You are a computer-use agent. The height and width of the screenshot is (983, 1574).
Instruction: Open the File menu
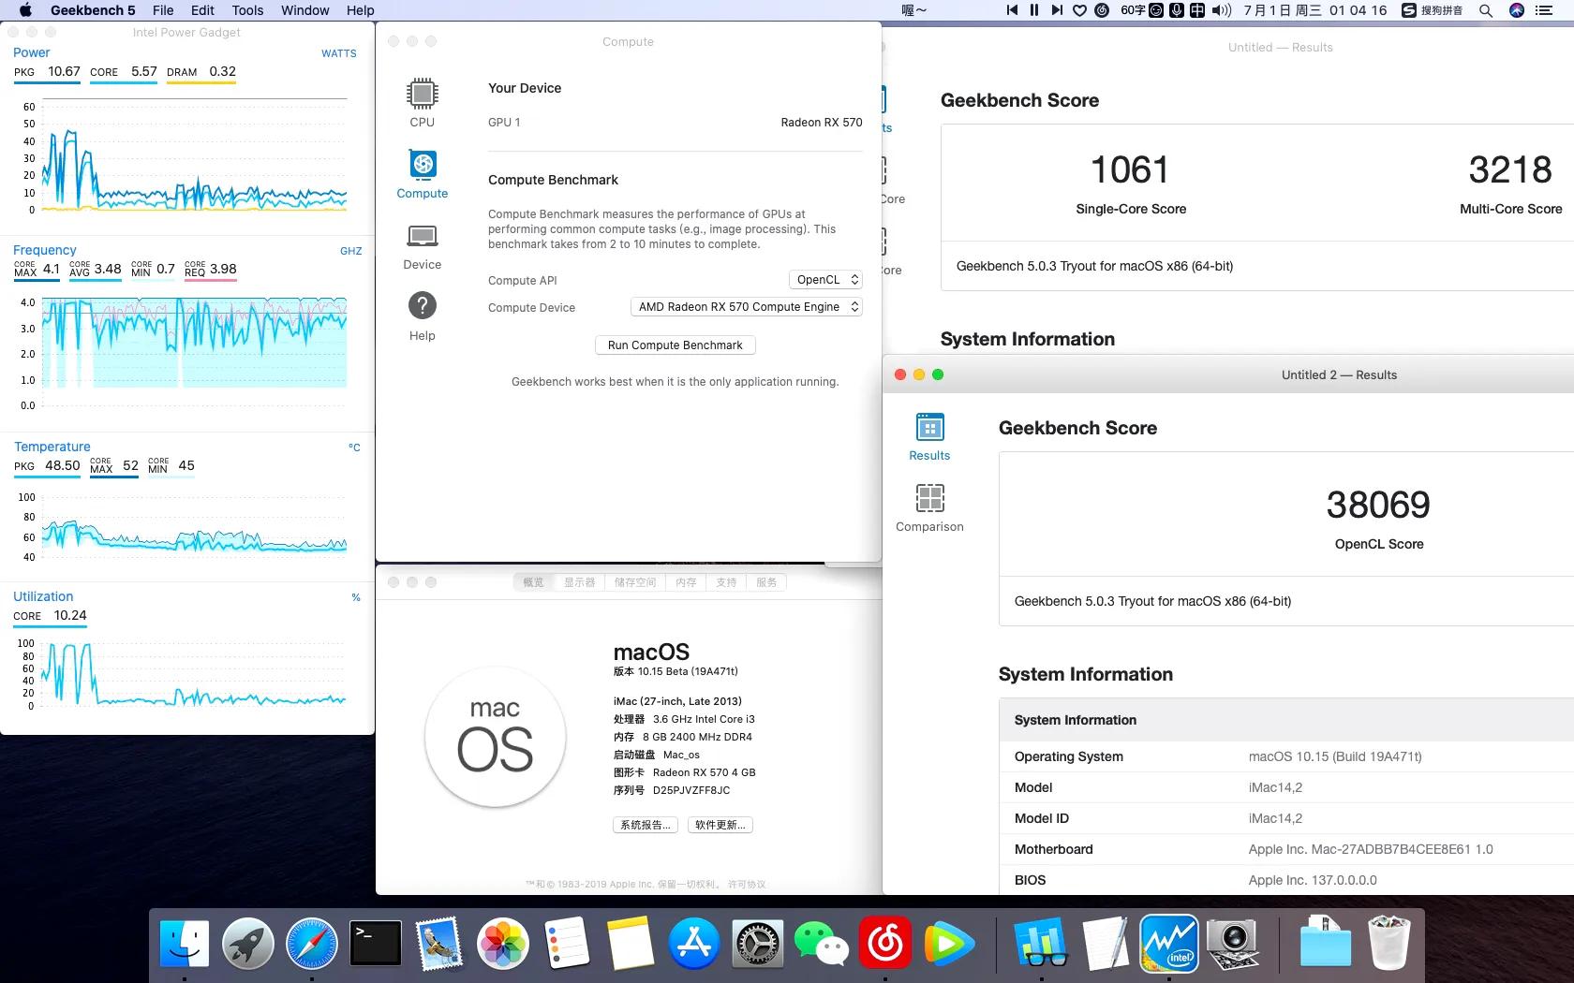coord(163,10)
